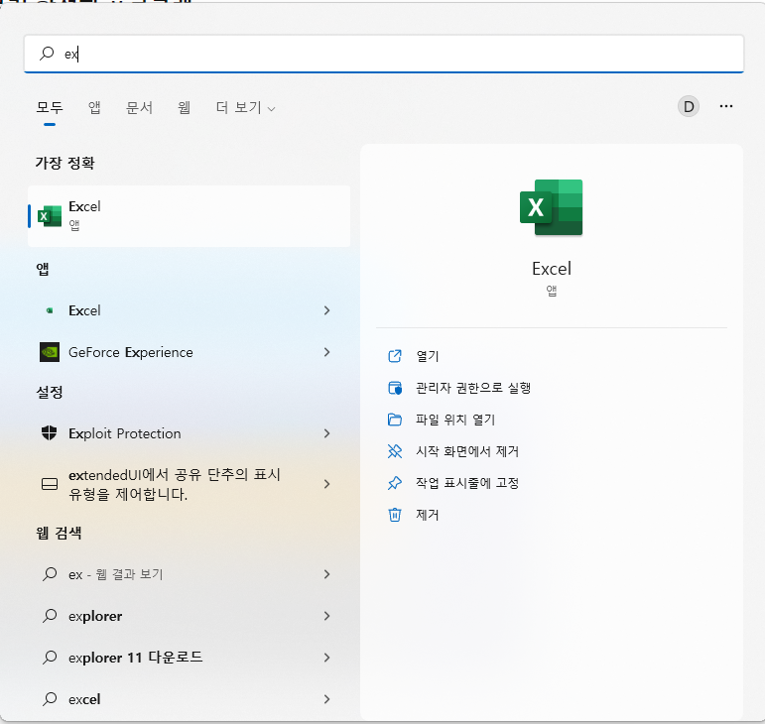
Task: Click the 파일 위치 열기 folder icon
Action: (395, 420)
